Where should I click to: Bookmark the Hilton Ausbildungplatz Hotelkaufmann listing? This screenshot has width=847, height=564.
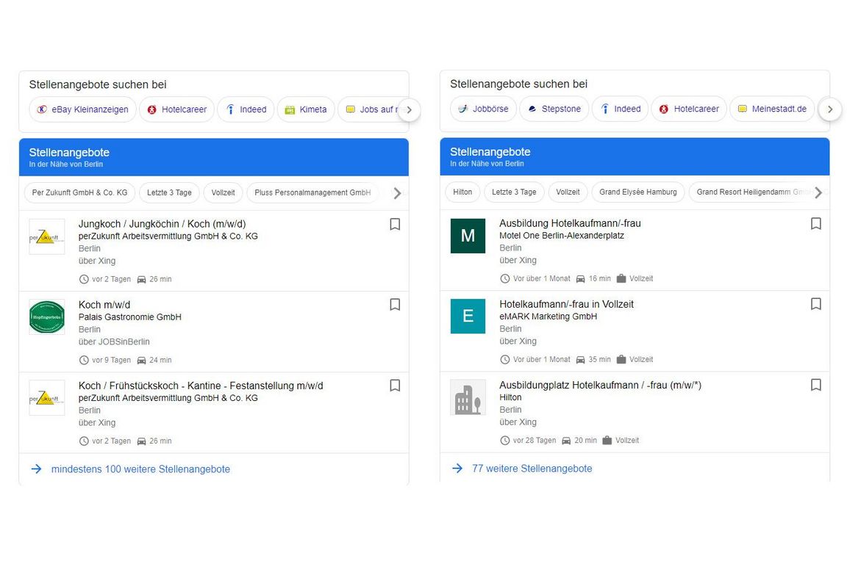click(x=815, y=385)
